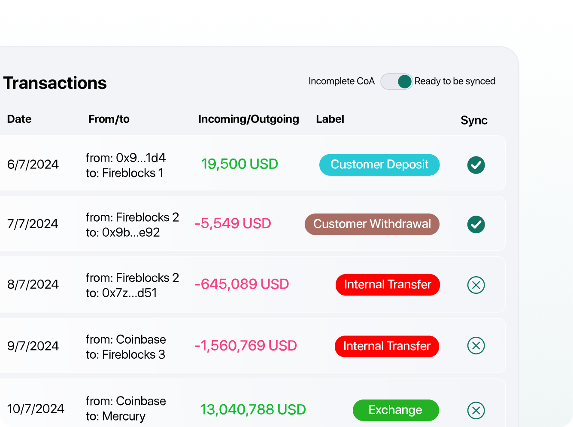
Task: Open the Internal Transfer label on 8/7/2024 row
Action: (388, 285)
